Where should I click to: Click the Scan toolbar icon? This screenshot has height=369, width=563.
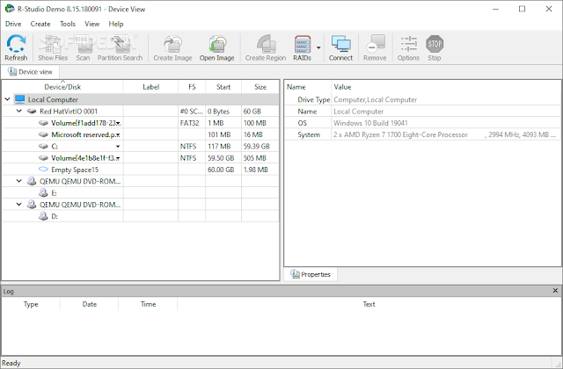point(83,47)
